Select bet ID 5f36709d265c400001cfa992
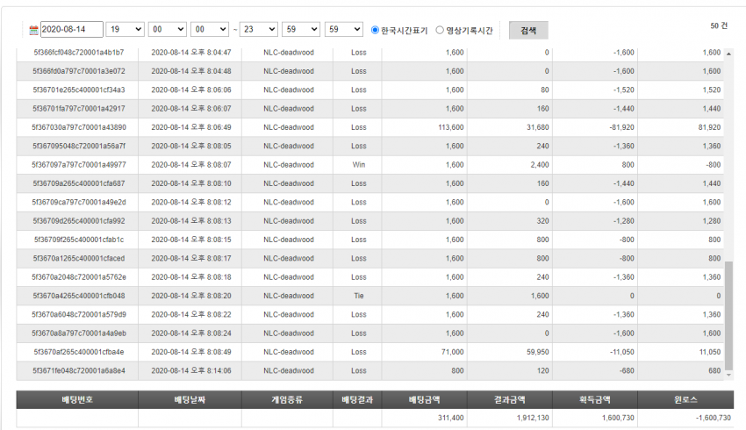 coord(79,221)
